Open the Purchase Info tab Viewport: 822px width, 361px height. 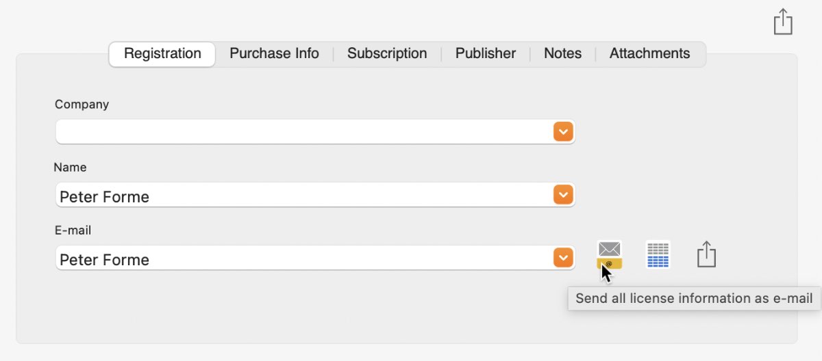click(274, 54)
